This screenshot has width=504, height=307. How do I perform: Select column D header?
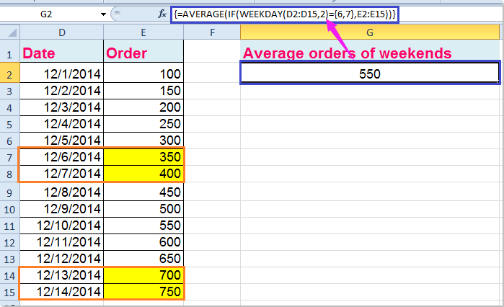point(61,32)
